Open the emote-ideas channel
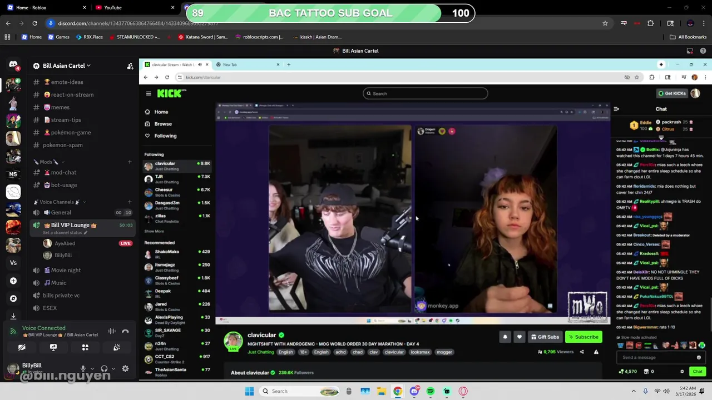The image size is (712, 400). tap(82, 82)
